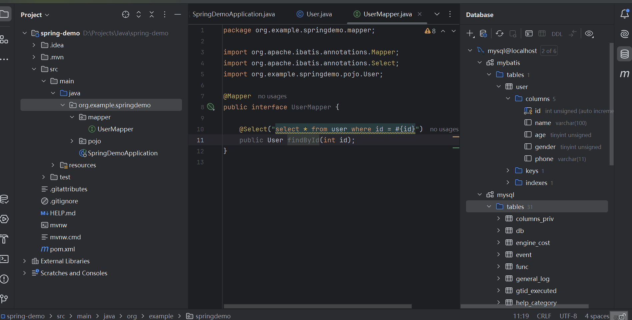Open Data Source Properties icon
Image resolution: width=632 pixels, height=320 pixels.
point(483,34)
